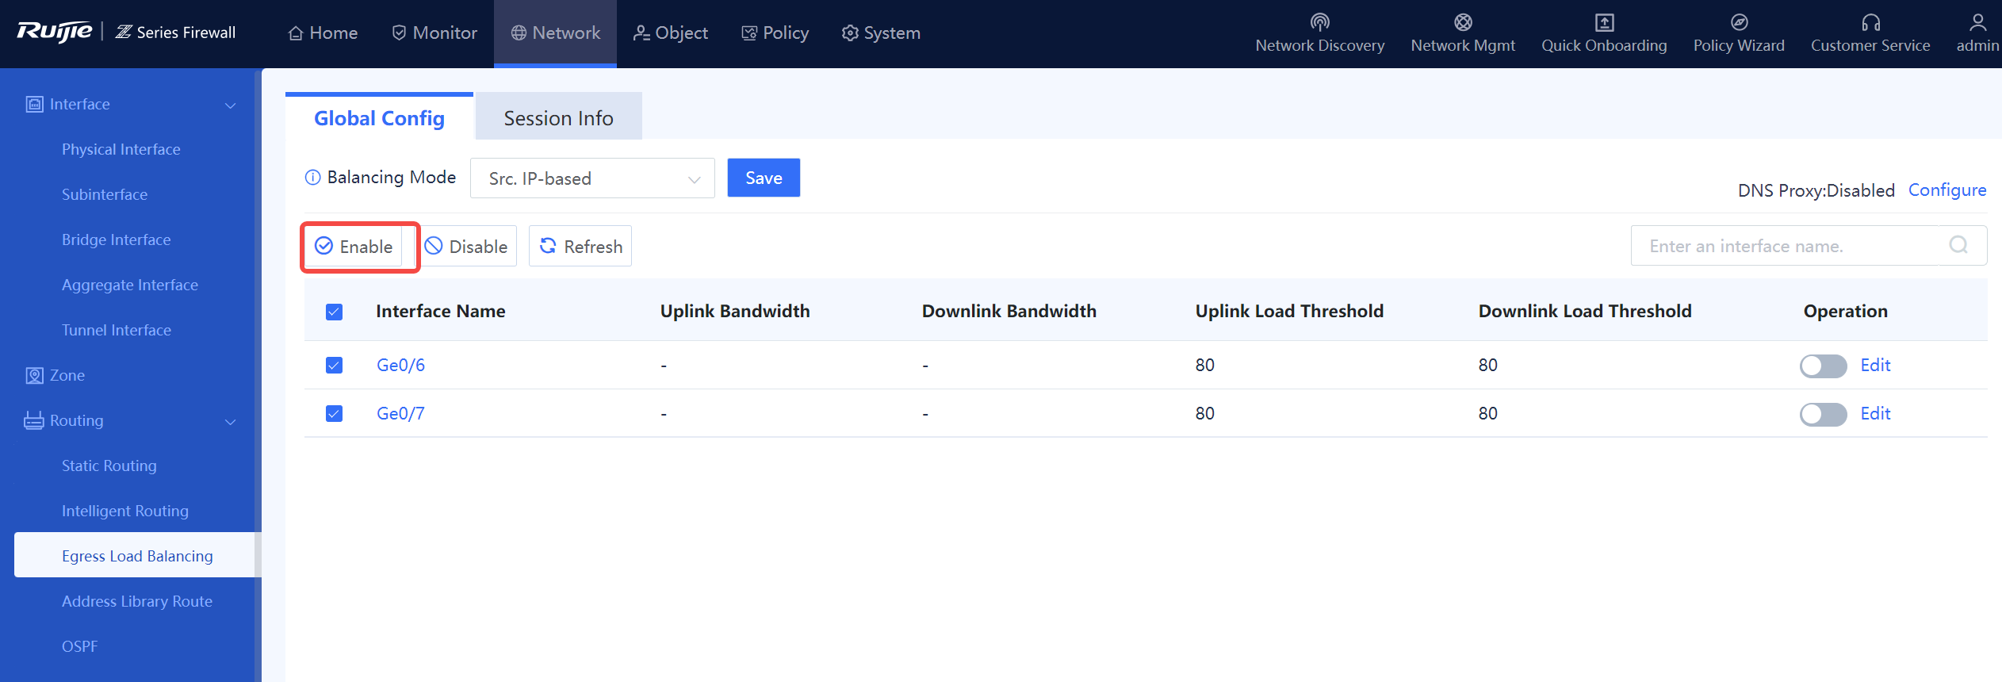
Task: Open the Network menu
Action: pyautogui.click(x=555, y=33)
